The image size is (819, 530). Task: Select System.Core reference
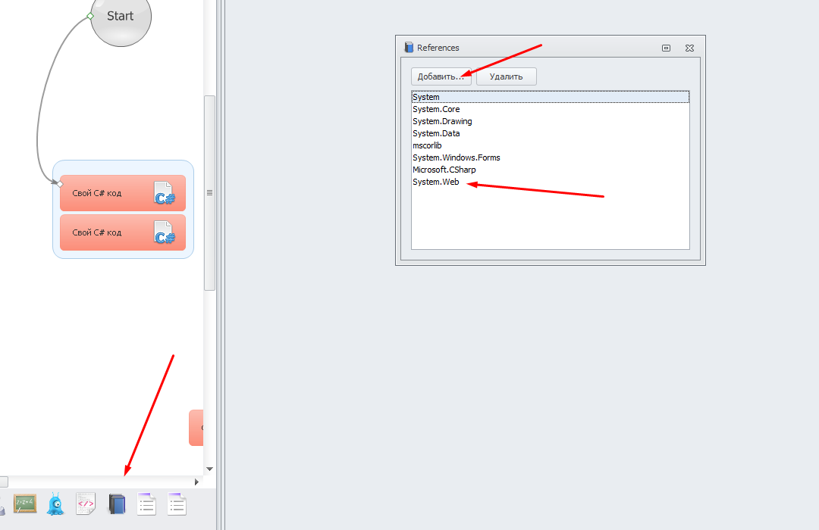coord(551,109)
